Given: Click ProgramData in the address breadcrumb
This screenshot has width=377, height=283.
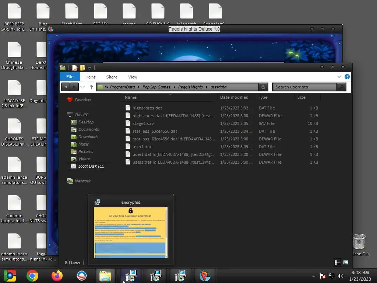Looking at the screenshot, I should (122, 87).
